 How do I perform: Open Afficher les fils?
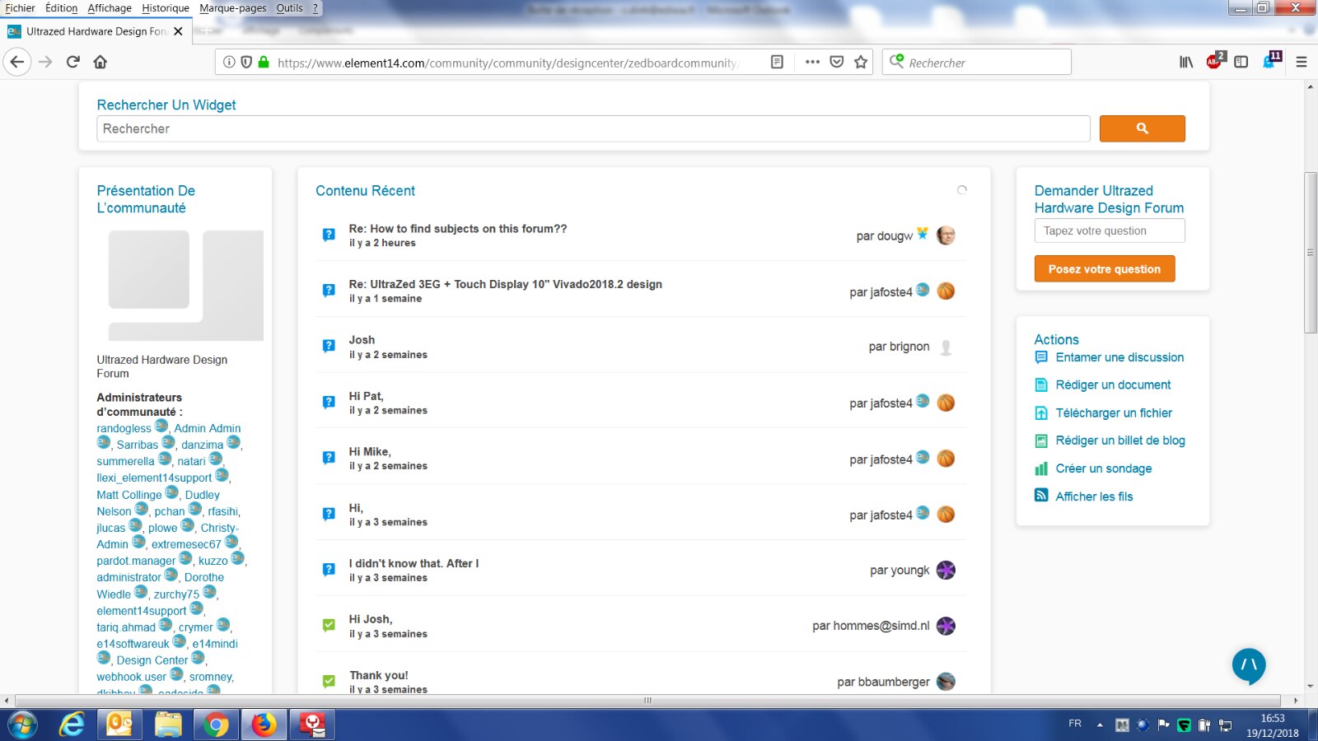pos(1094,496)
